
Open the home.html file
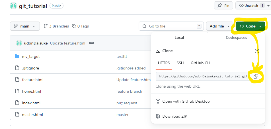(x=31, y=91)
